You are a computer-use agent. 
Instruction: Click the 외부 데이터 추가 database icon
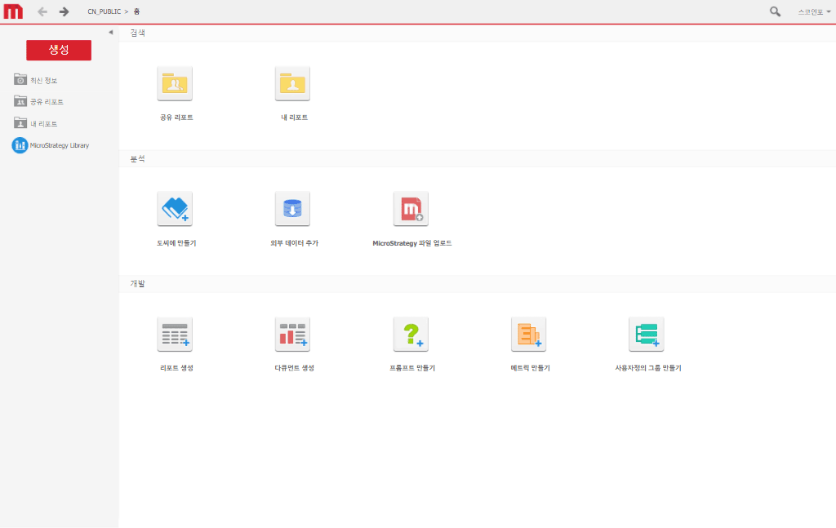click(x=292, y=209)
